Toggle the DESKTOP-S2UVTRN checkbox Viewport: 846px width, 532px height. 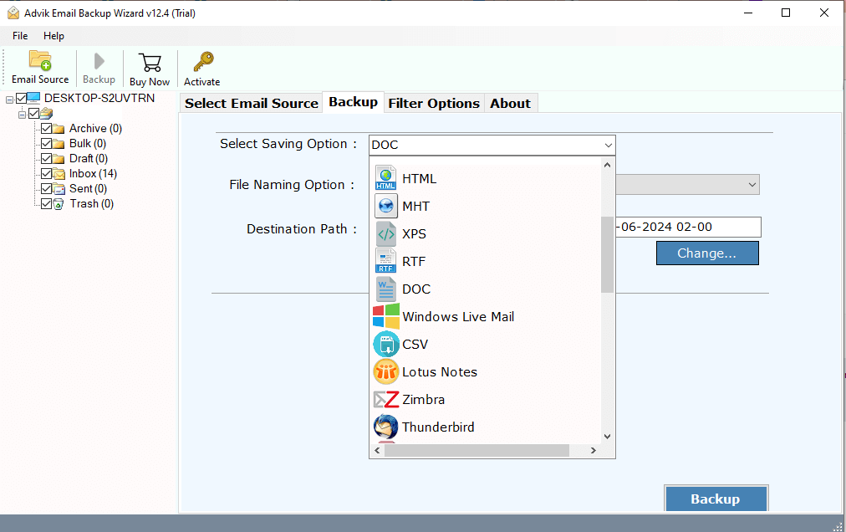pyautogui.click(x=21, y=98)
